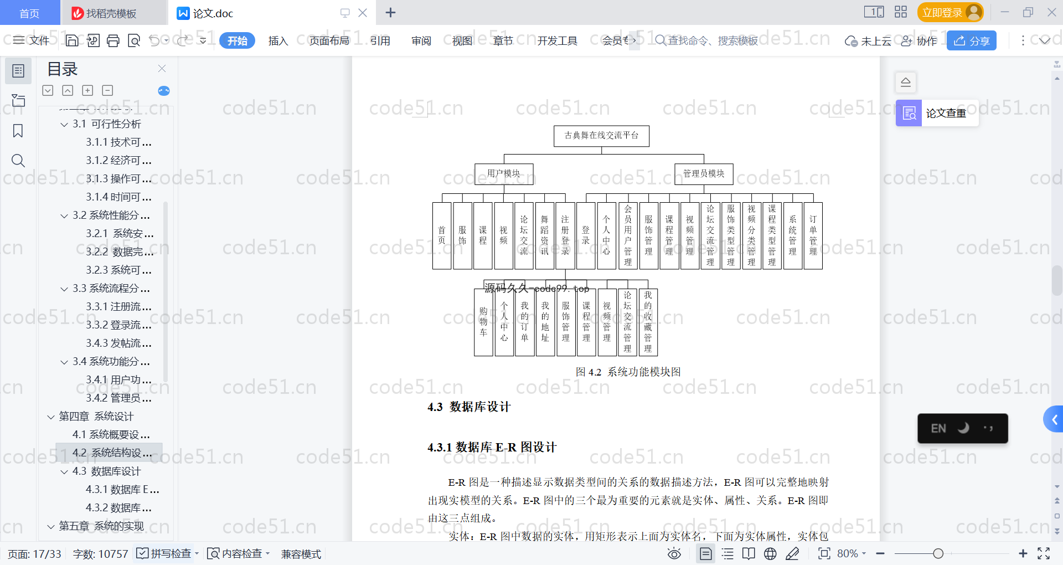Collapse the 第五章 系统的实现 tree node
The width and height of the screenshot is (1063, 565).
point(51,527)
